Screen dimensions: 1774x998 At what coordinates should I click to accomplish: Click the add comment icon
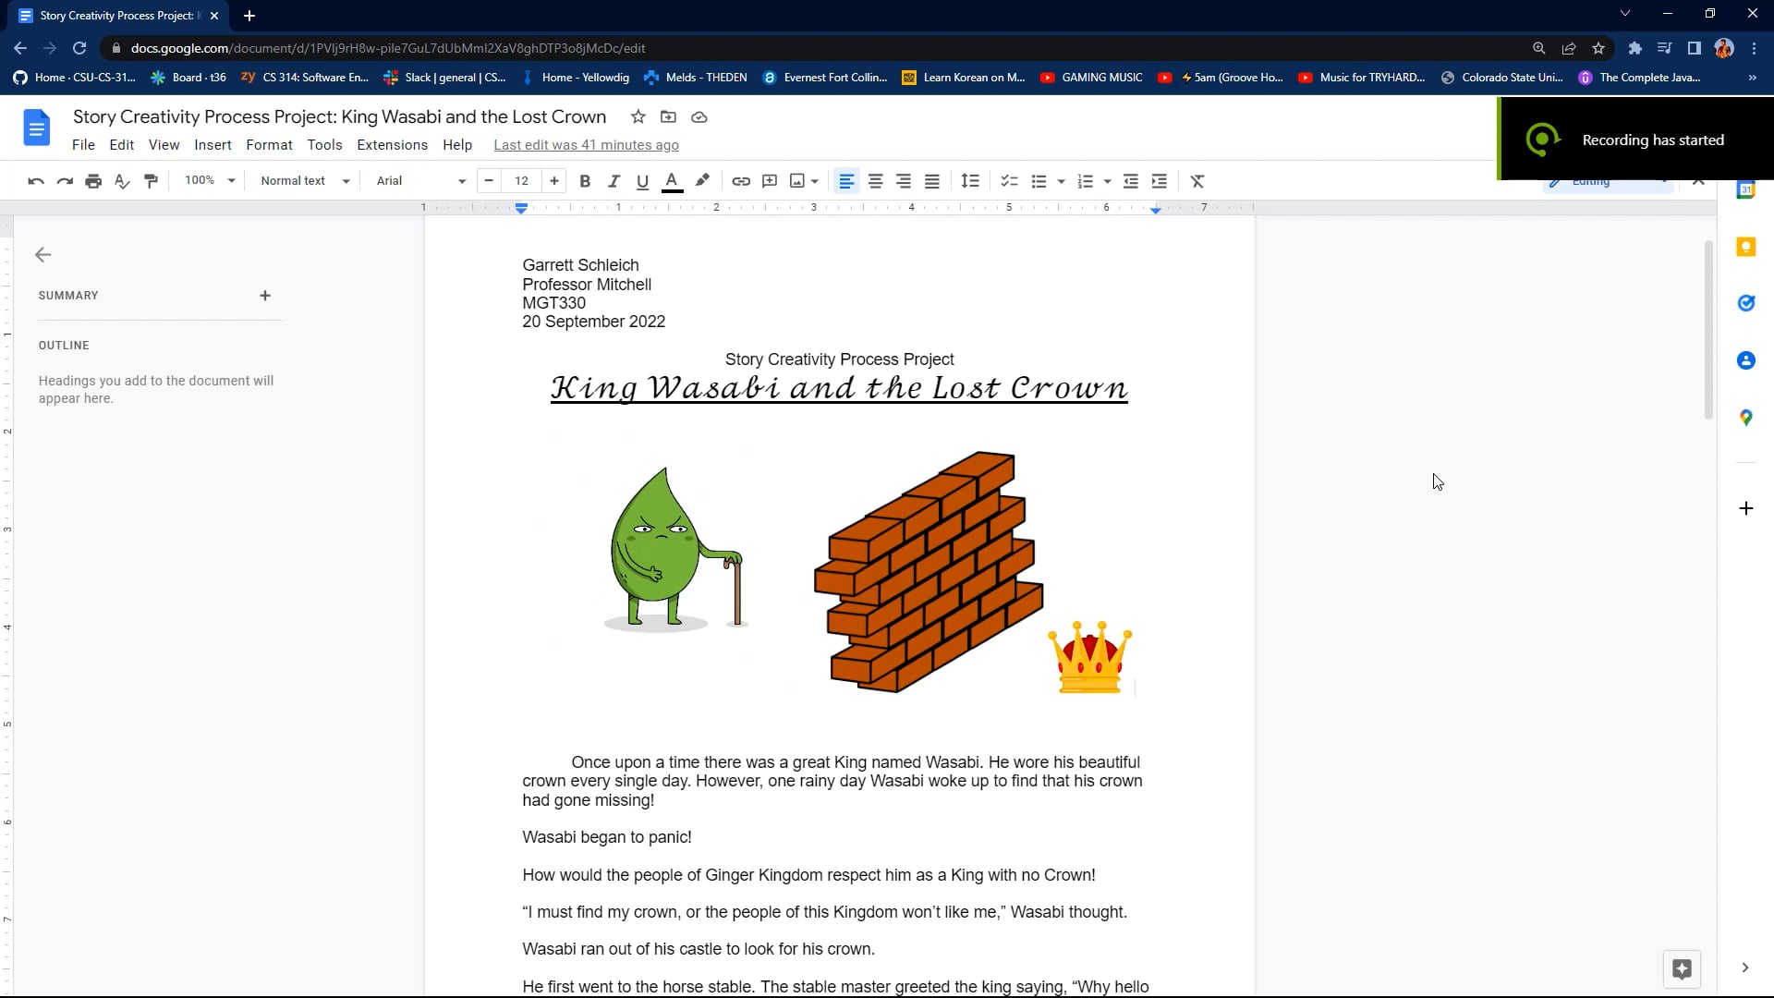[770, 181]
